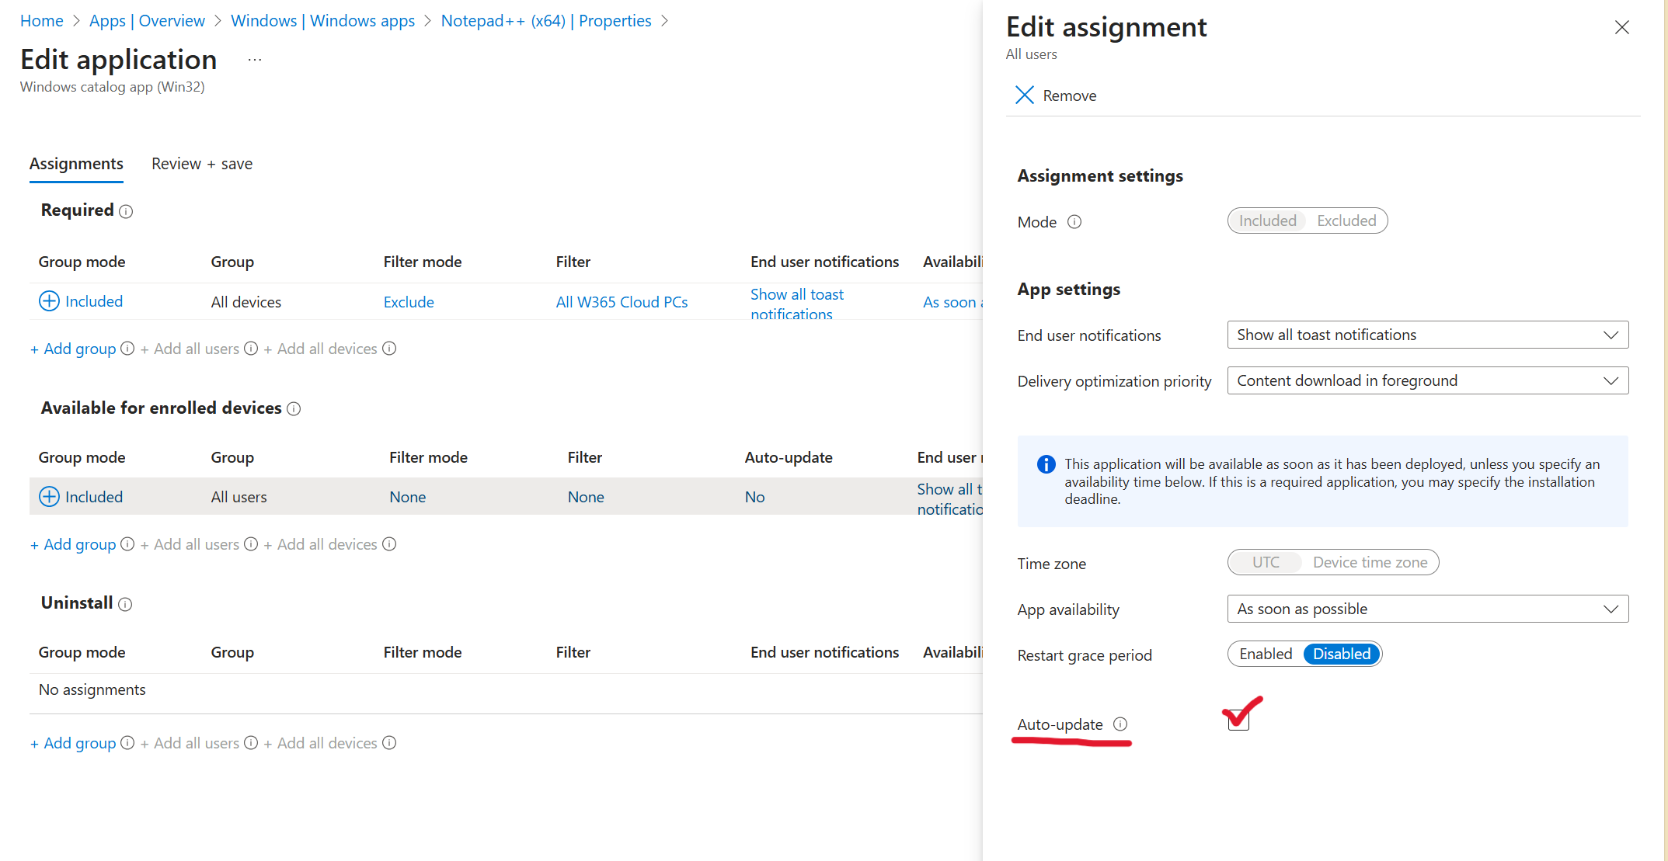Open All W365 Cloud PCs filter link
Viewport: 1668px width, 861px height.
(x=622, y=302)
